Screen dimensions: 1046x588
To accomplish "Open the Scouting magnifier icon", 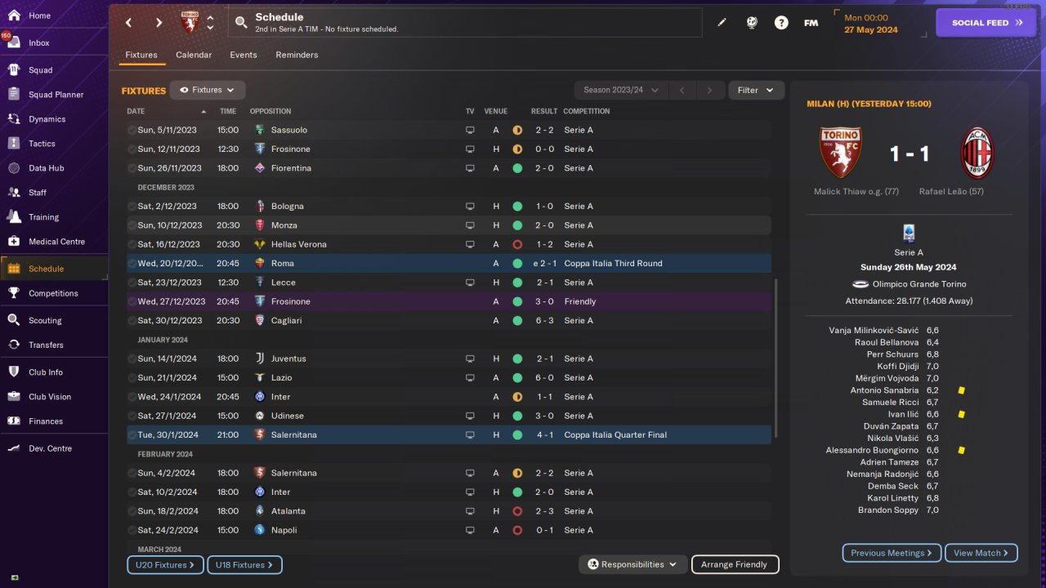I will [x=14, y=320].
